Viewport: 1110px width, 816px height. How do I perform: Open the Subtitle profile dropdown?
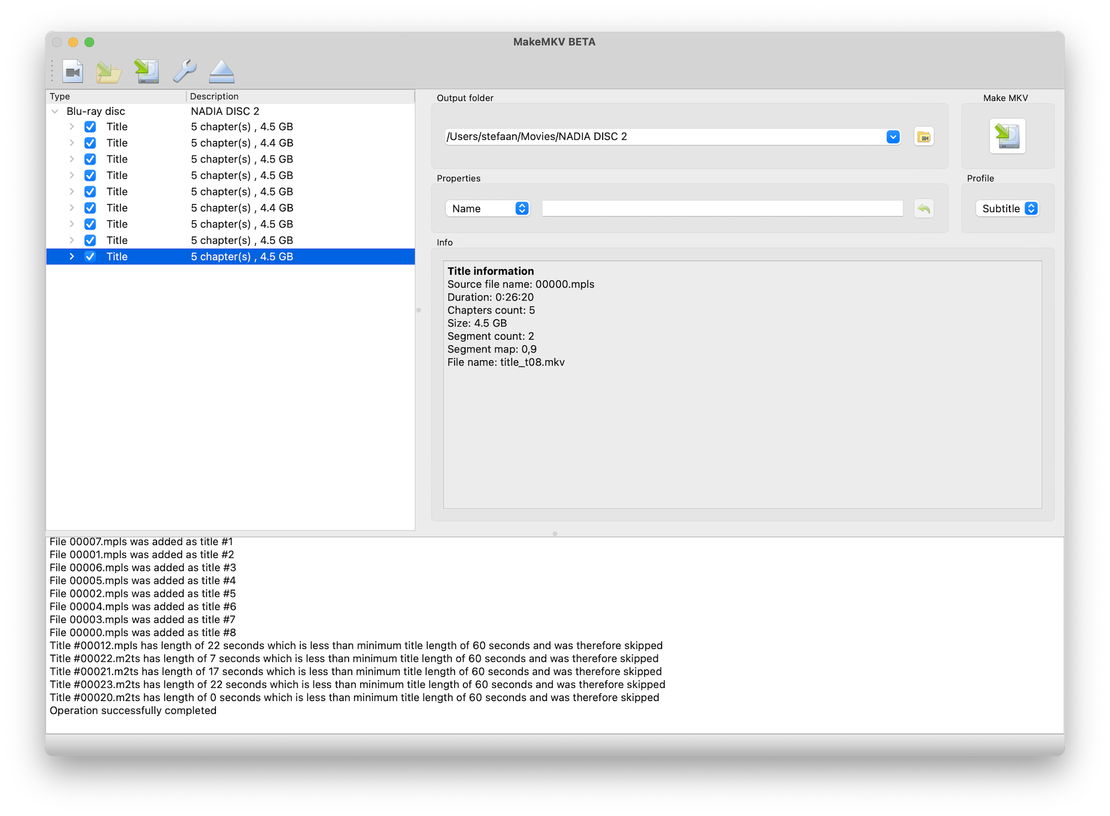click(1007, 209)
